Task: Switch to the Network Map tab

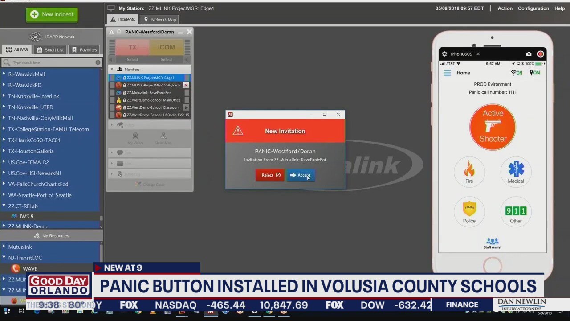Action: tap(159, 20)
